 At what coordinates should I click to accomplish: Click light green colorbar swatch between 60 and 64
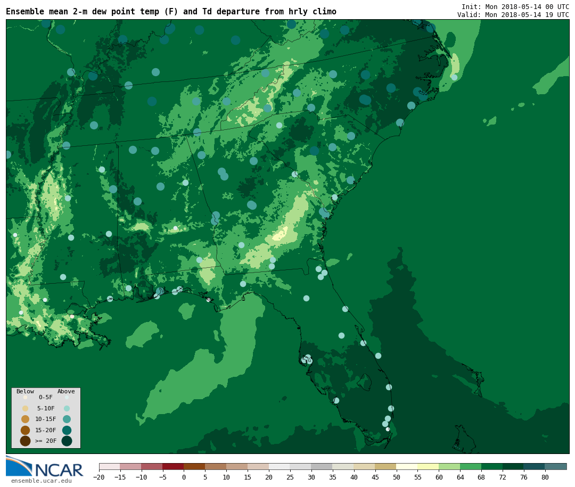[449, 466]
